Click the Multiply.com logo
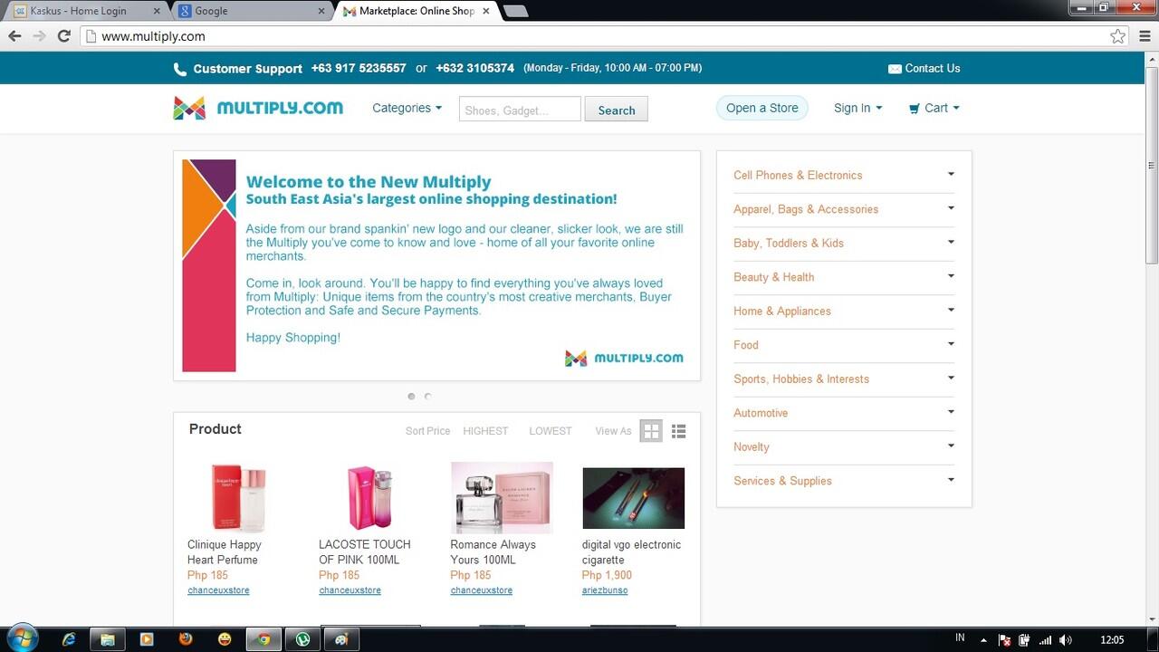 click(258, 108)
